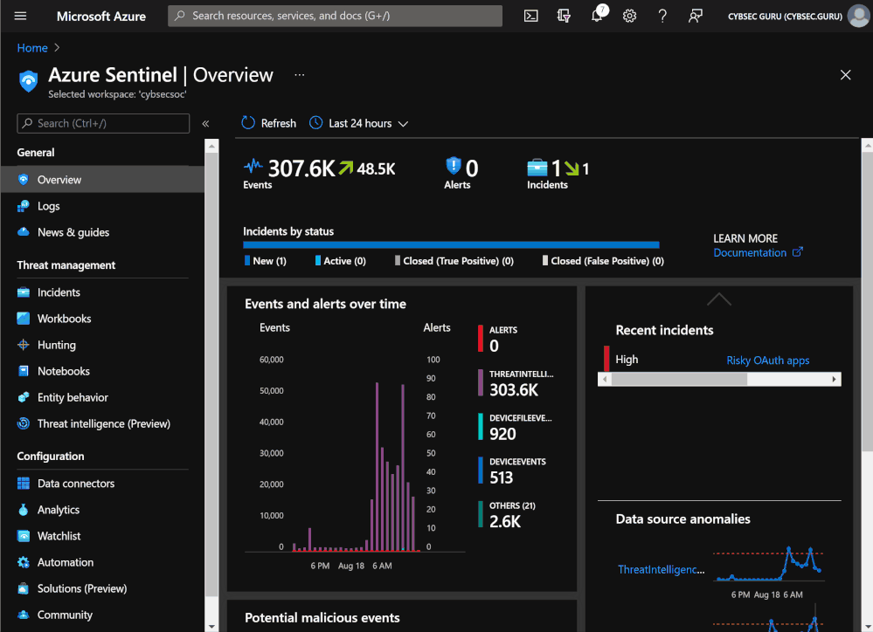Click the Automation gear icon
The height and width of the screenshot is (632, 873).
tap(24, 562)
